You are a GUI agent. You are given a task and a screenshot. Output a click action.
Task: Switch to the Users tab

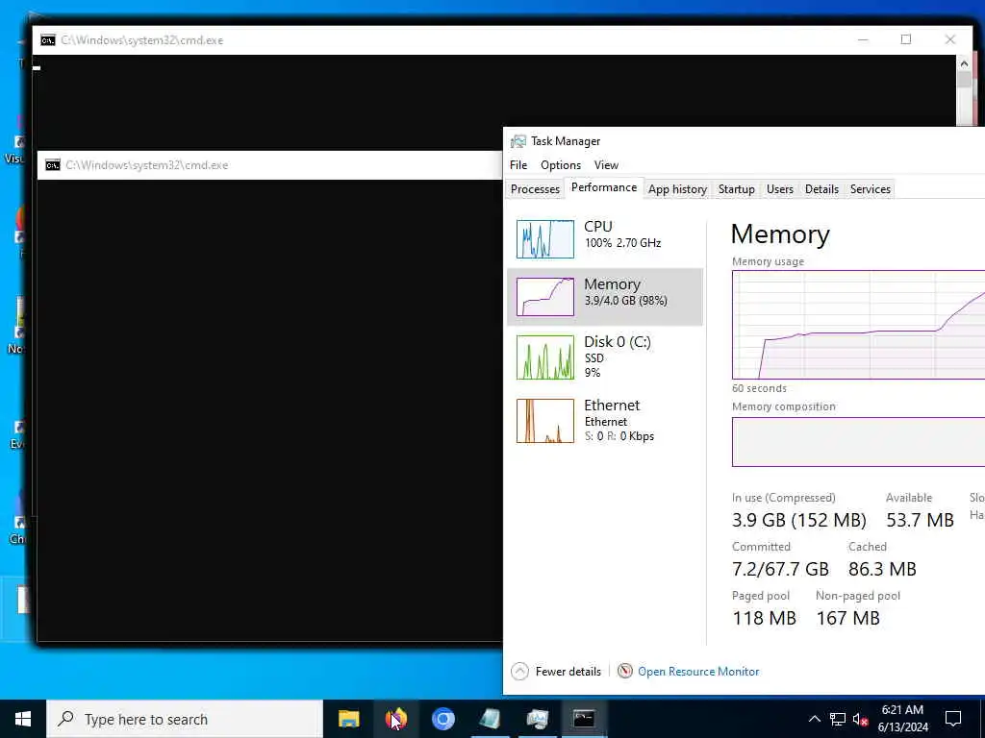point(779,189)
